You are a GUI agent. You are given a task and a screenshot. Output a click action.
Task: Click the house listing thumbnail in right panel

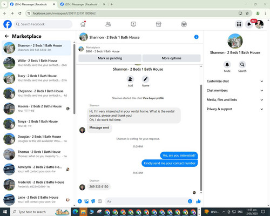pos(235,41)
